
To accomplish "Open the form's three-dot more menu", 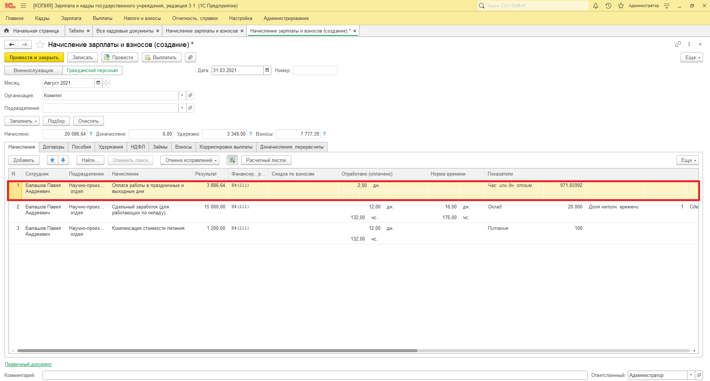I will pyautogui.click(x=689, y=44).
